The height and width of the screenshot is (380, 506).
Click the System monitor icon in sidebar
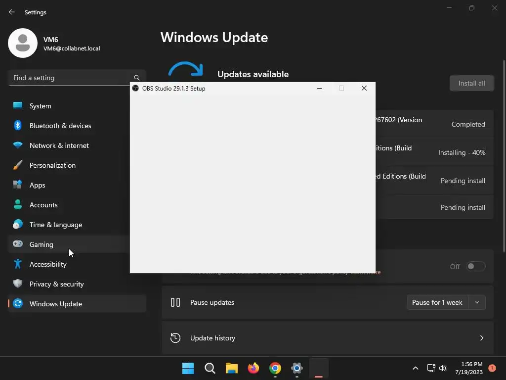pyautogui.click(x=18, y=106)
